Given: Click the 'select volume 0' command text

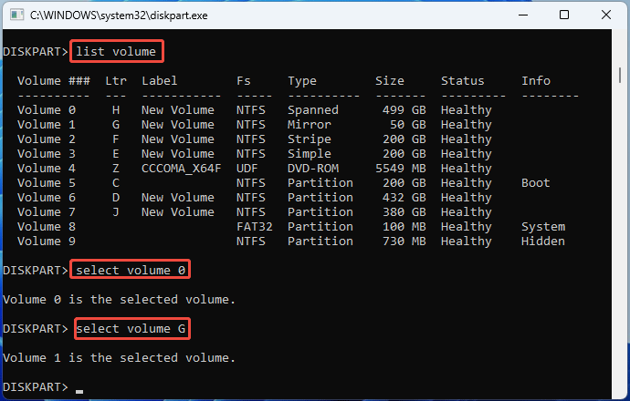Looking at the screenshot, I should point(131,270).
